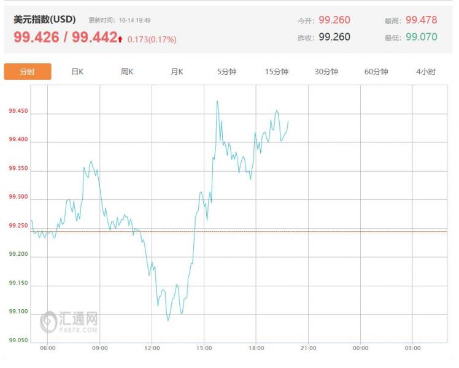Click the 汇通网 watermark logo on the chart
Viewport: 459px width, 368px height.
(x=70, y=321)
